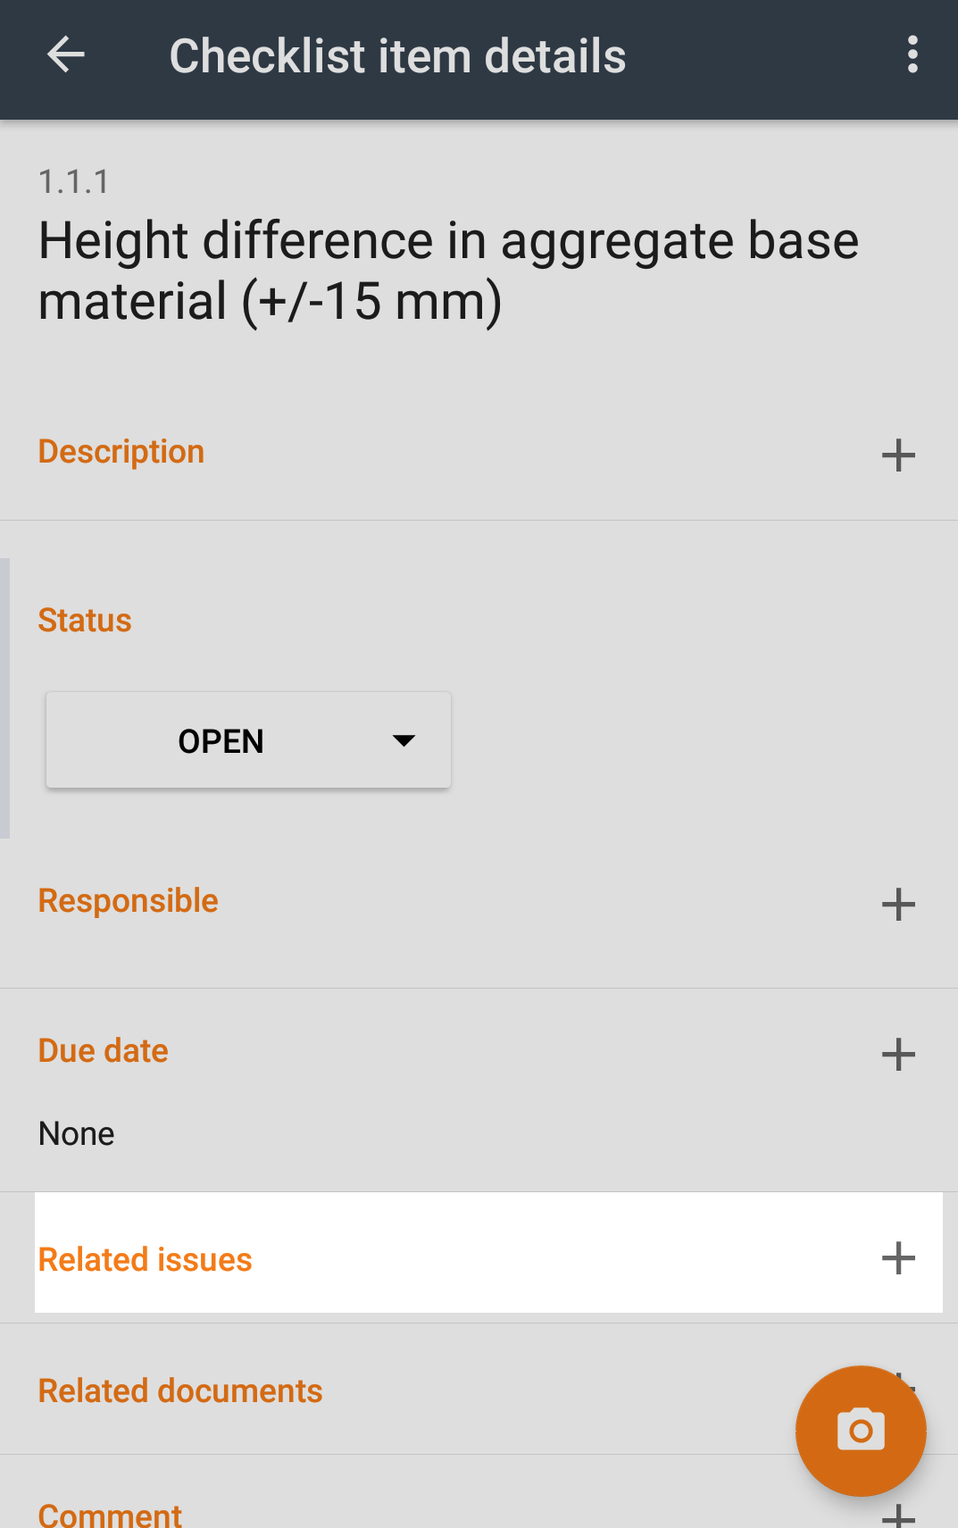
Task: Add a related issue with plus icon
Action: [x=898, y=1258]
